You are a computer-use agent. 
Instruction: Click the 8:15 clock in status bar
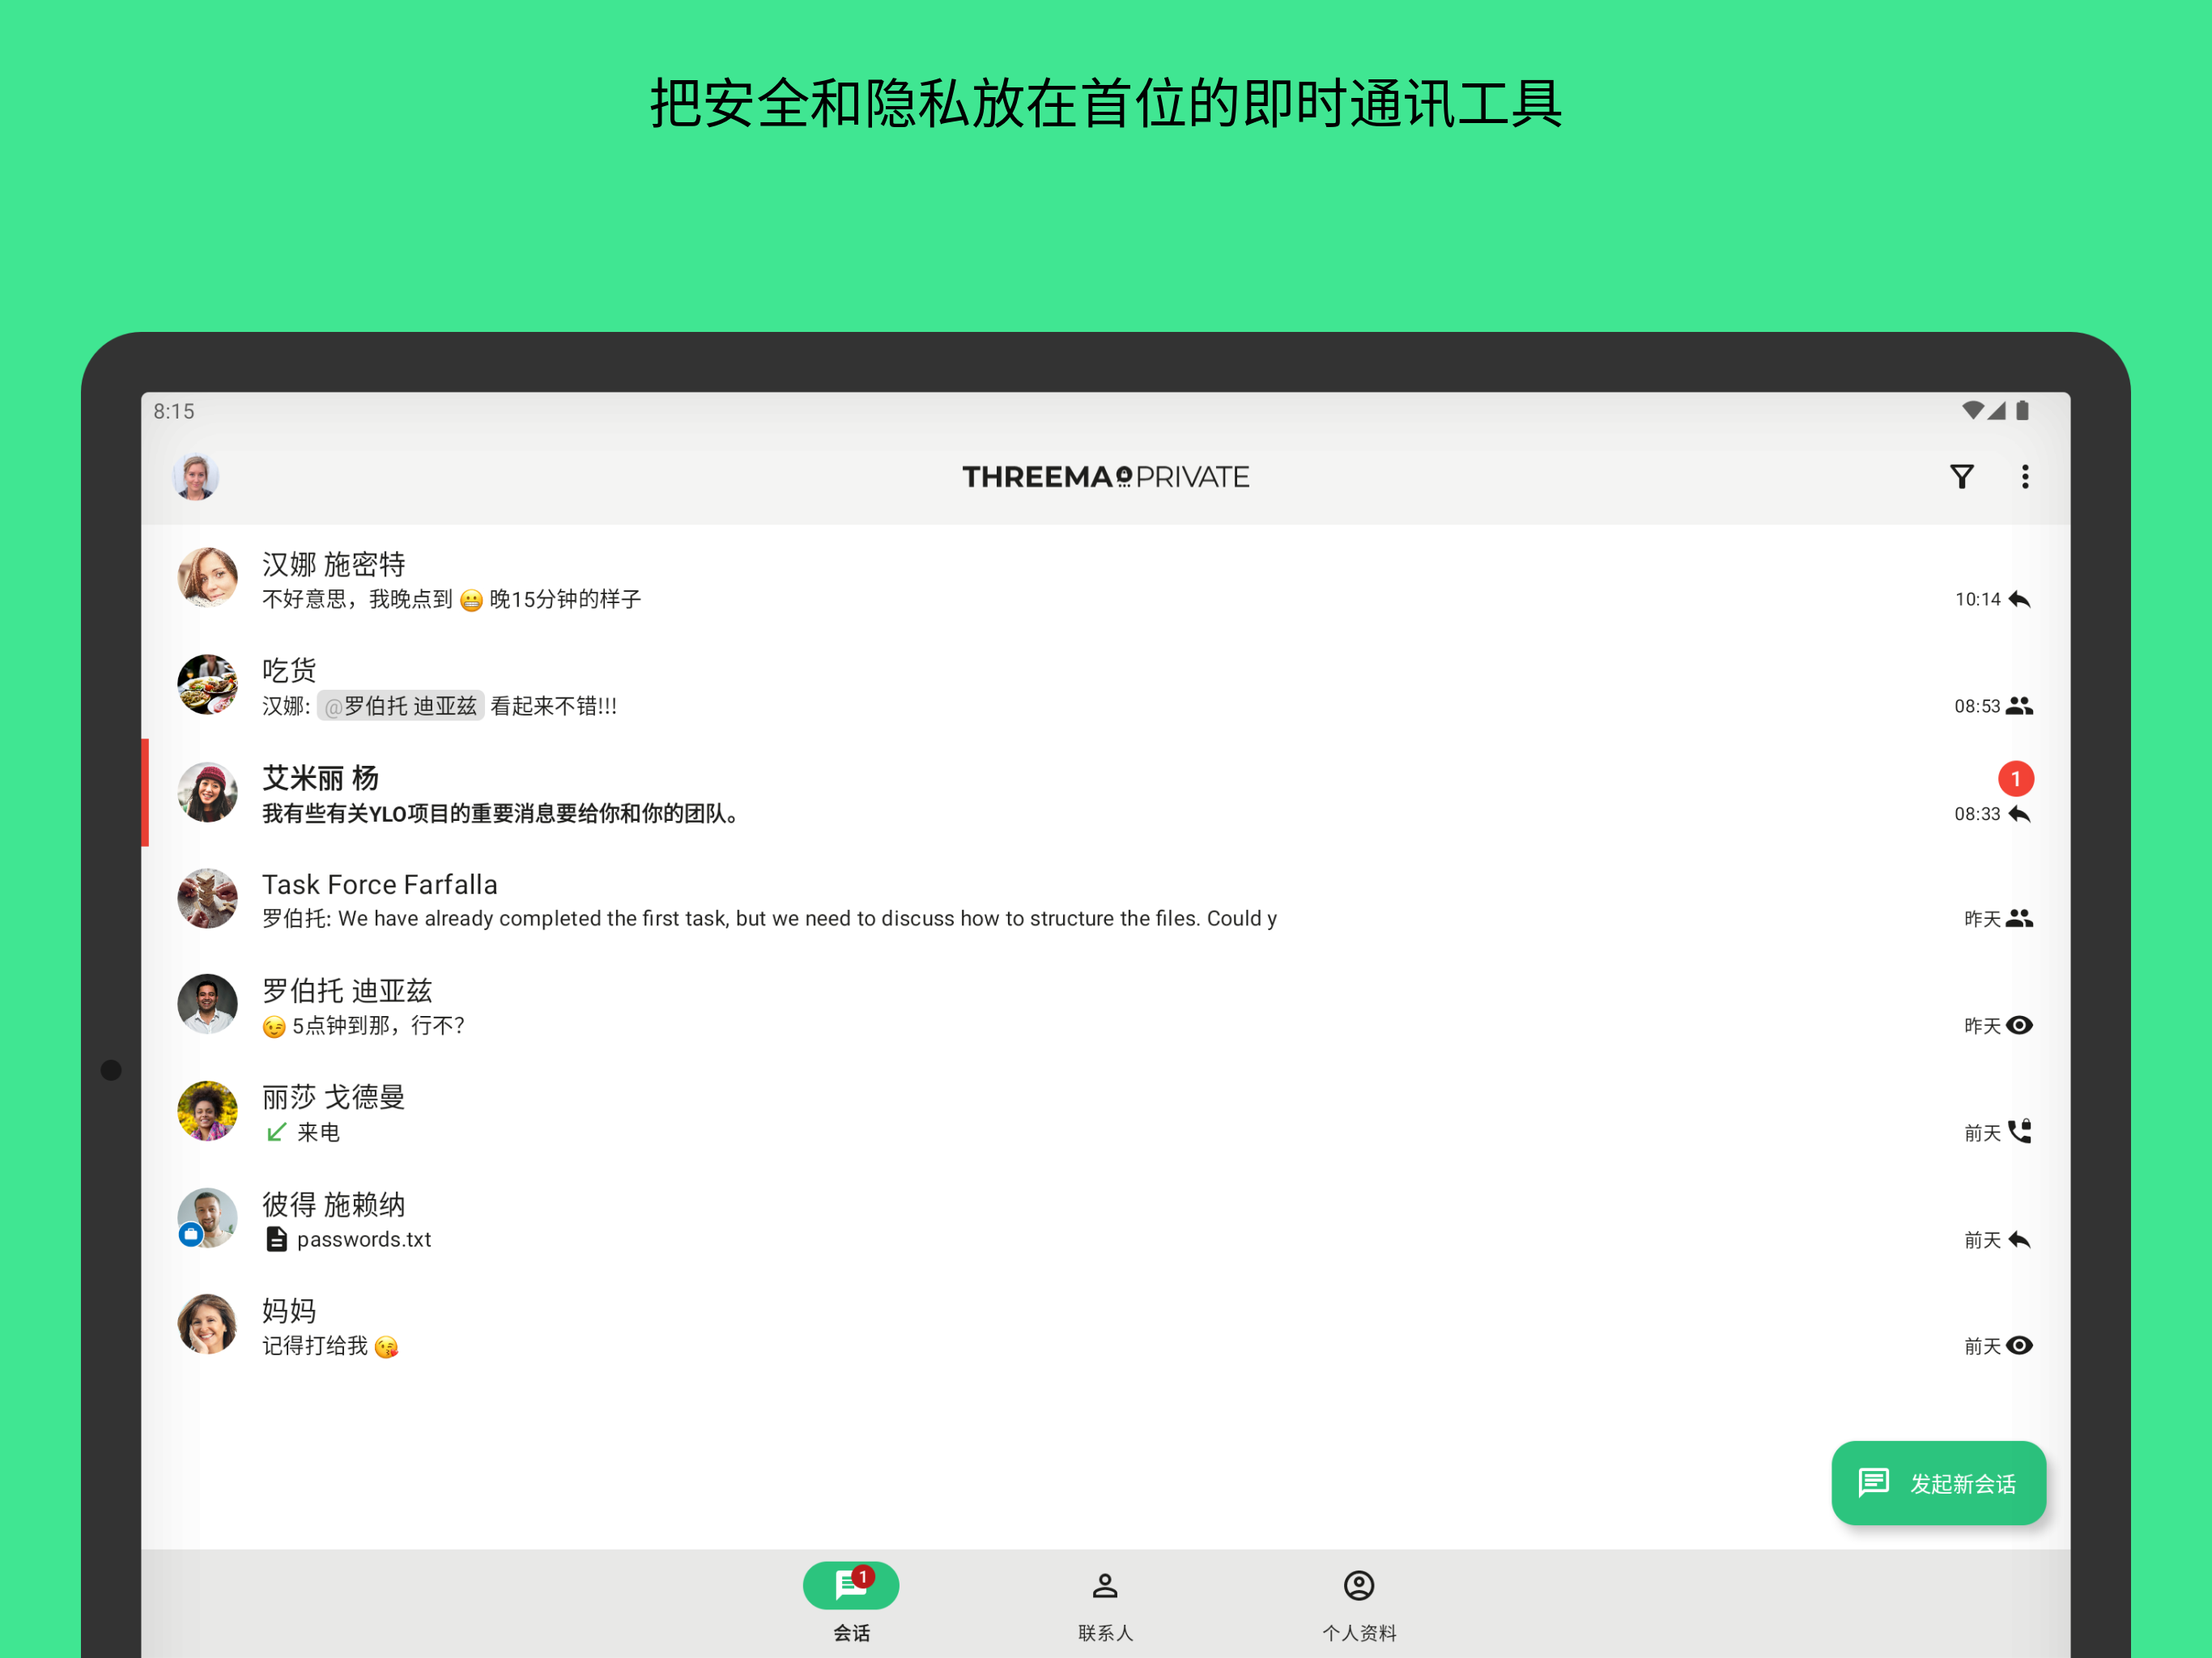click(174, 411)
